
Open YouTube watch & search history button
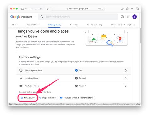pyautogui.click(x=77, y=98)
